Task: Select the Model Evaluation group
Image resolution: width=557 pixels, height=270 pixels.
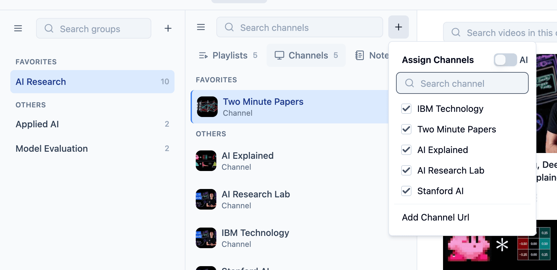Action: (x=92, y=148)
